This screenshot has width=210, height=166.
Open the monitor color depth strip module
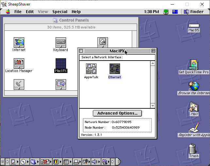[57, 162]
